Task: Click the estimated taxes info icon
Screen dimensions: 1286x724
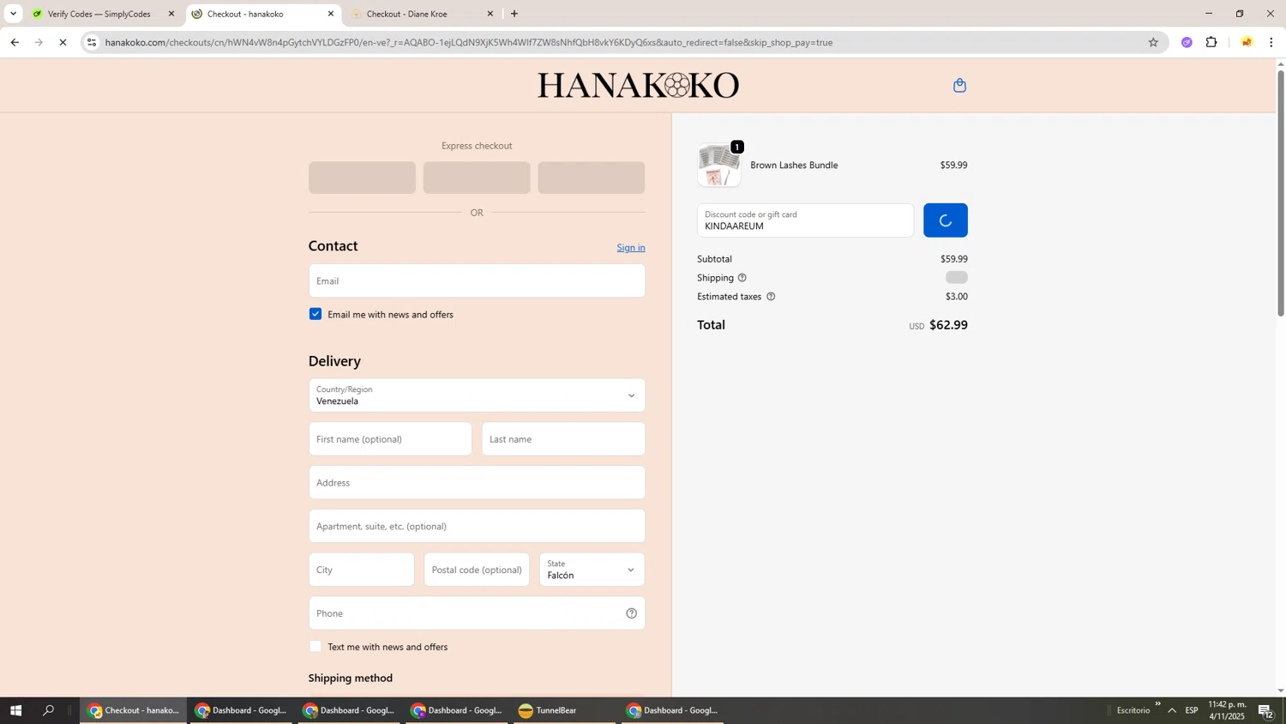Action: tap(771, 297)
